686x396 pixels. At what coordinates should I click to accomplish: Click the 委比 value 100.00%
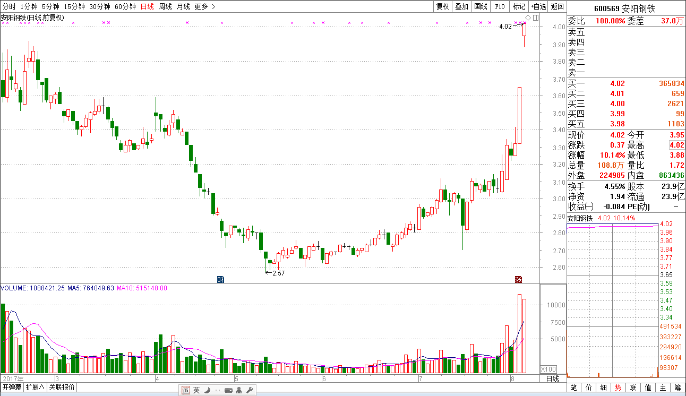click(x=610, y=21)
